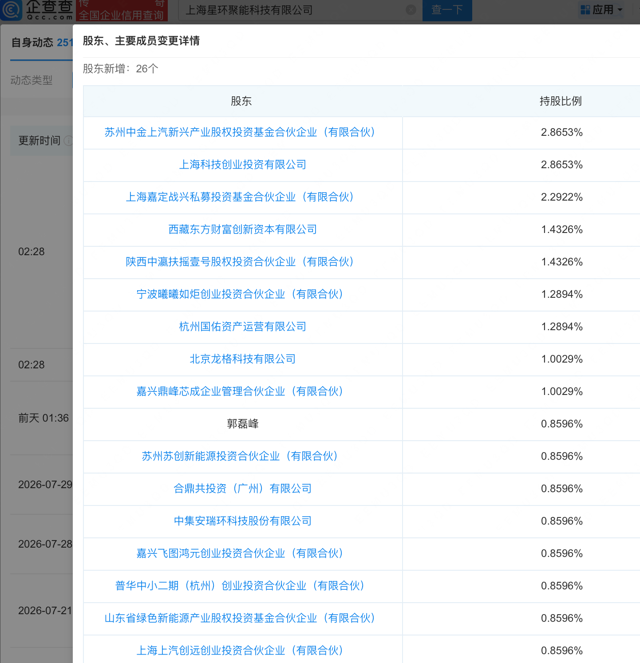Screen dimensions: 640x663
Task: Click the 2026-07-21 update date
Action: (45, 611)
